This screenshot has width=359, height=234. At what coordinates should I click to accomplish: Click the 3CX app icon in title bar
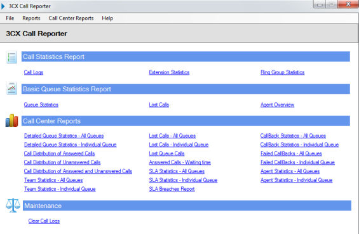pyautogui.click(x=3, y=6)
